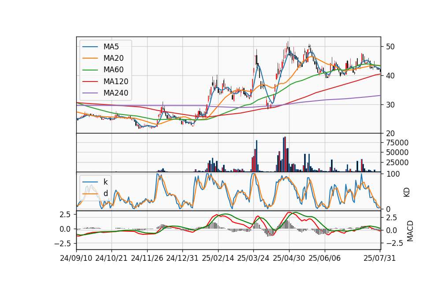
Task: Click the 25/04/30 date label
Action: click(x=289, y=258)
